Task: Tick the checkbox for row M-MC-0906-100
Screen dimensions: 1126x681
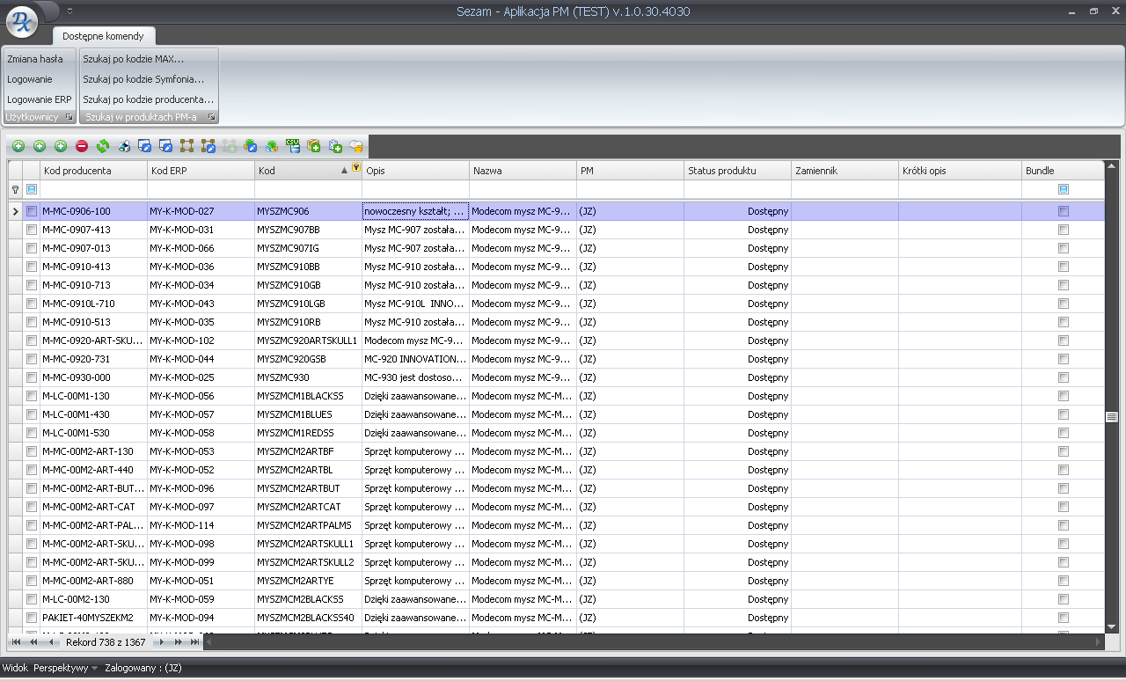Action: 32,211
